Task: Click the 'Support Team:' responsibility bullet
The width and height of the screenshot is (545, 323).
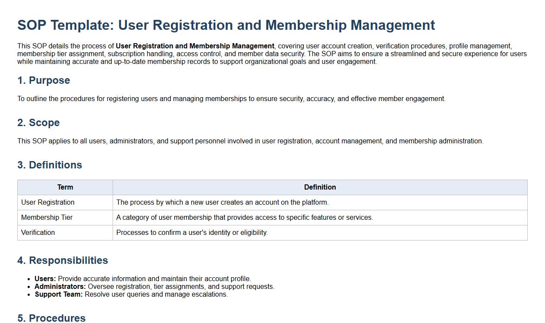Action: (131, 294)
